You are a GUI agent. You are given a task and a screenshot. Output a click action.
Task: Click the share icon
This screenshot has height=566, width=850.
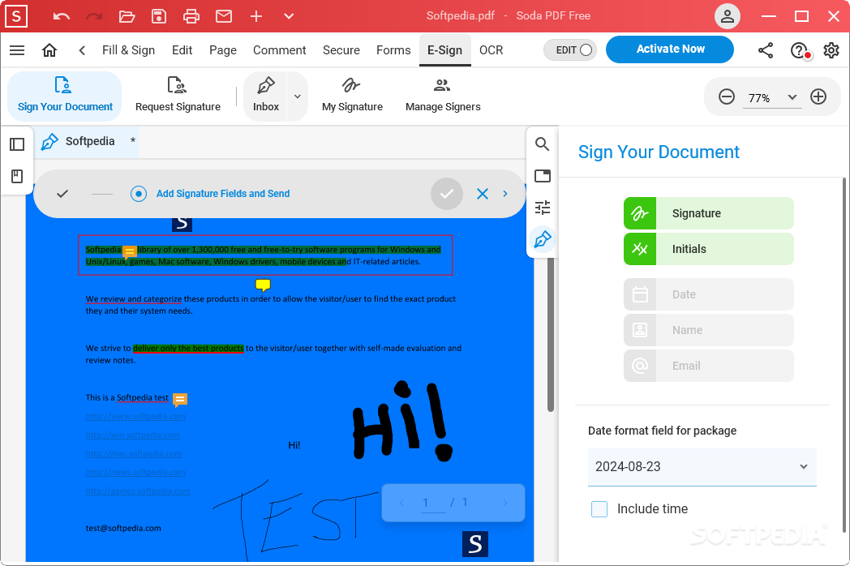point(766,50)
